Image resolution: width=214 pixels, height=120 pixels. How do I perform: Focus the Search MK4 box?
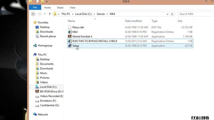point(196,14)
